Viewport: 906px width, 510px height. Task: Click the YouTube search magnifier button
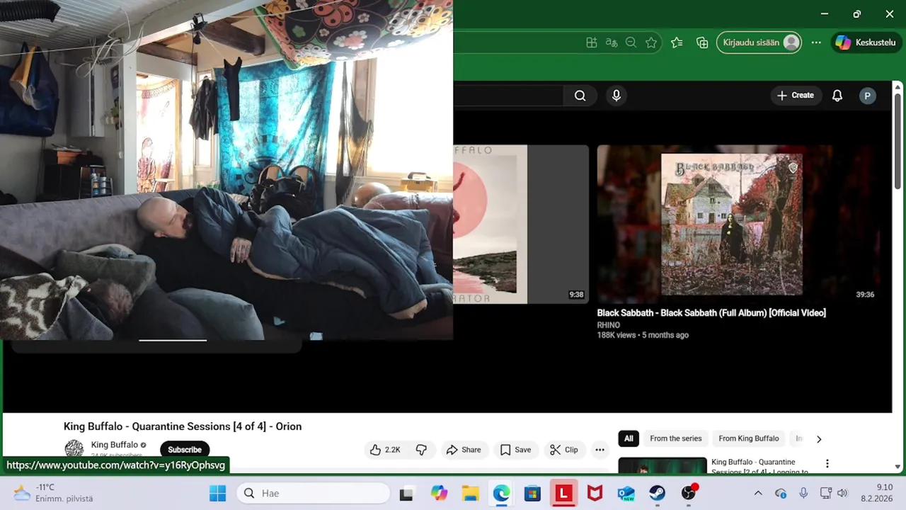tap(580, 96)
